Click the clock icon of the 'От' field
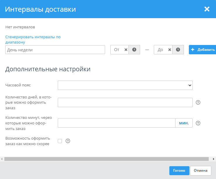The height and width of the screenshot is (179, 216). (x=134, y=50)
